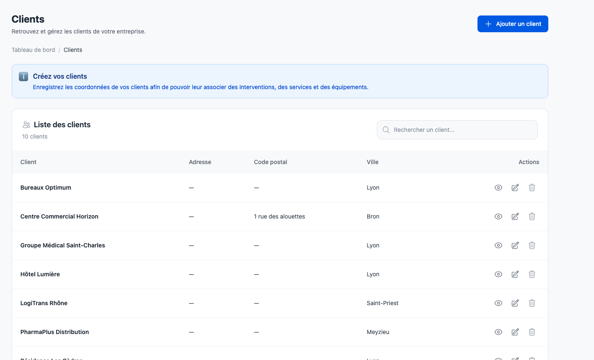The image size is (594, 360).
Task: View Centre Commercial Horizon details
Action: coord(498,216)
